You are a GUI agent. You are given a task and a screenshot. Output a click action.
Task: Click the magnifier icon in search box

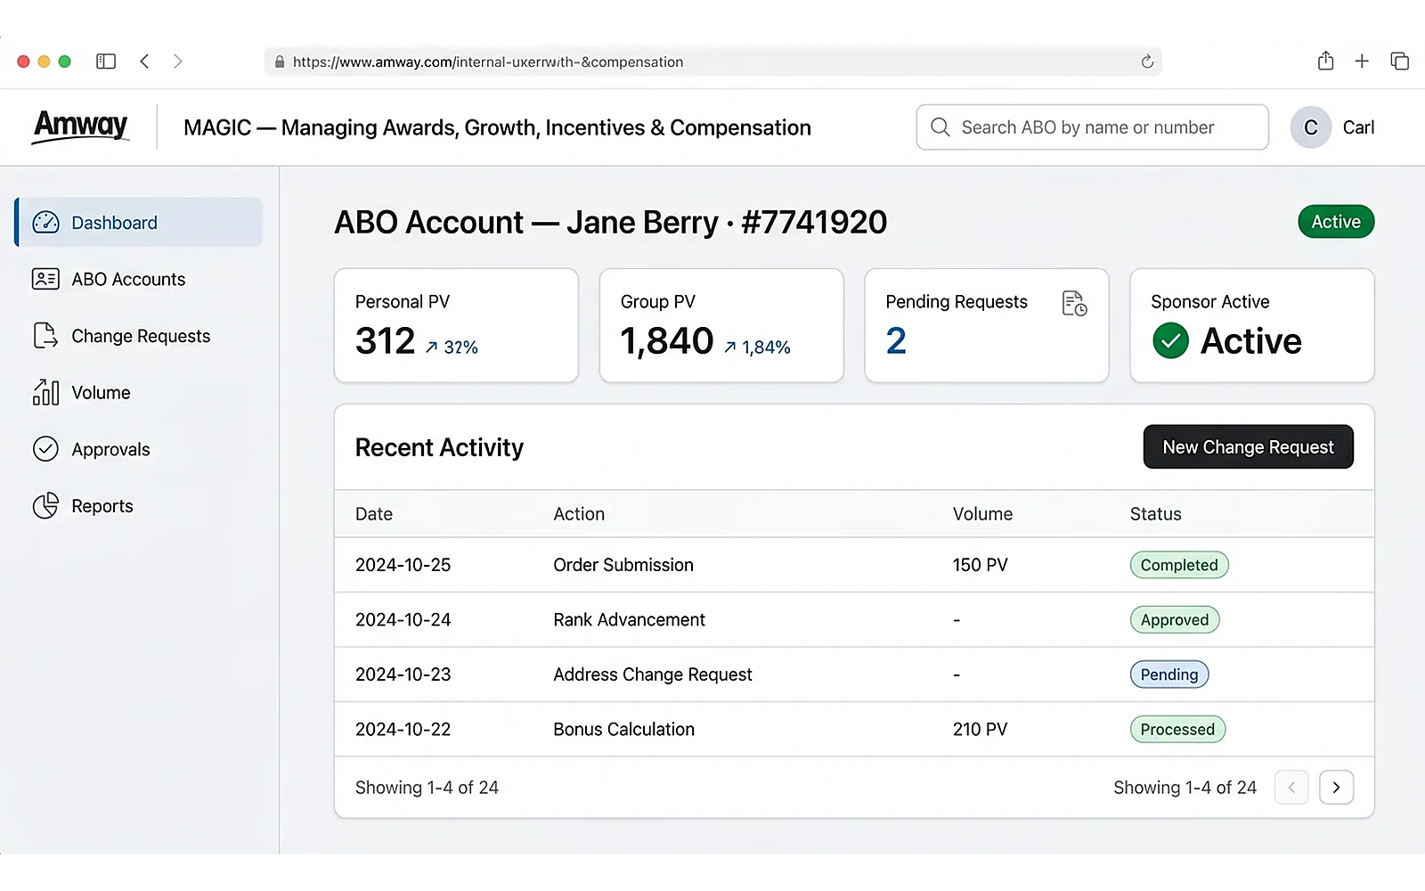(x=940, y=127)
